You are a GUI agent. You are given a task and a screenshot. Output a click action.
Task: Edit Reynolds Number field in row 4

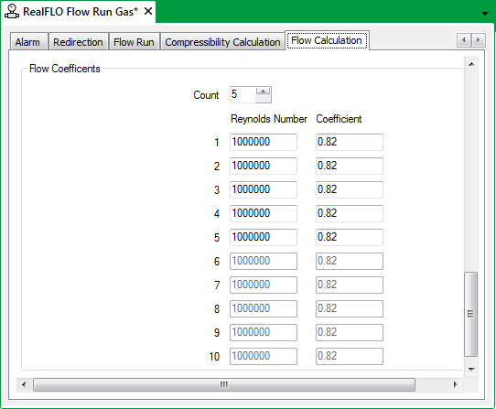tap(264, 213)
